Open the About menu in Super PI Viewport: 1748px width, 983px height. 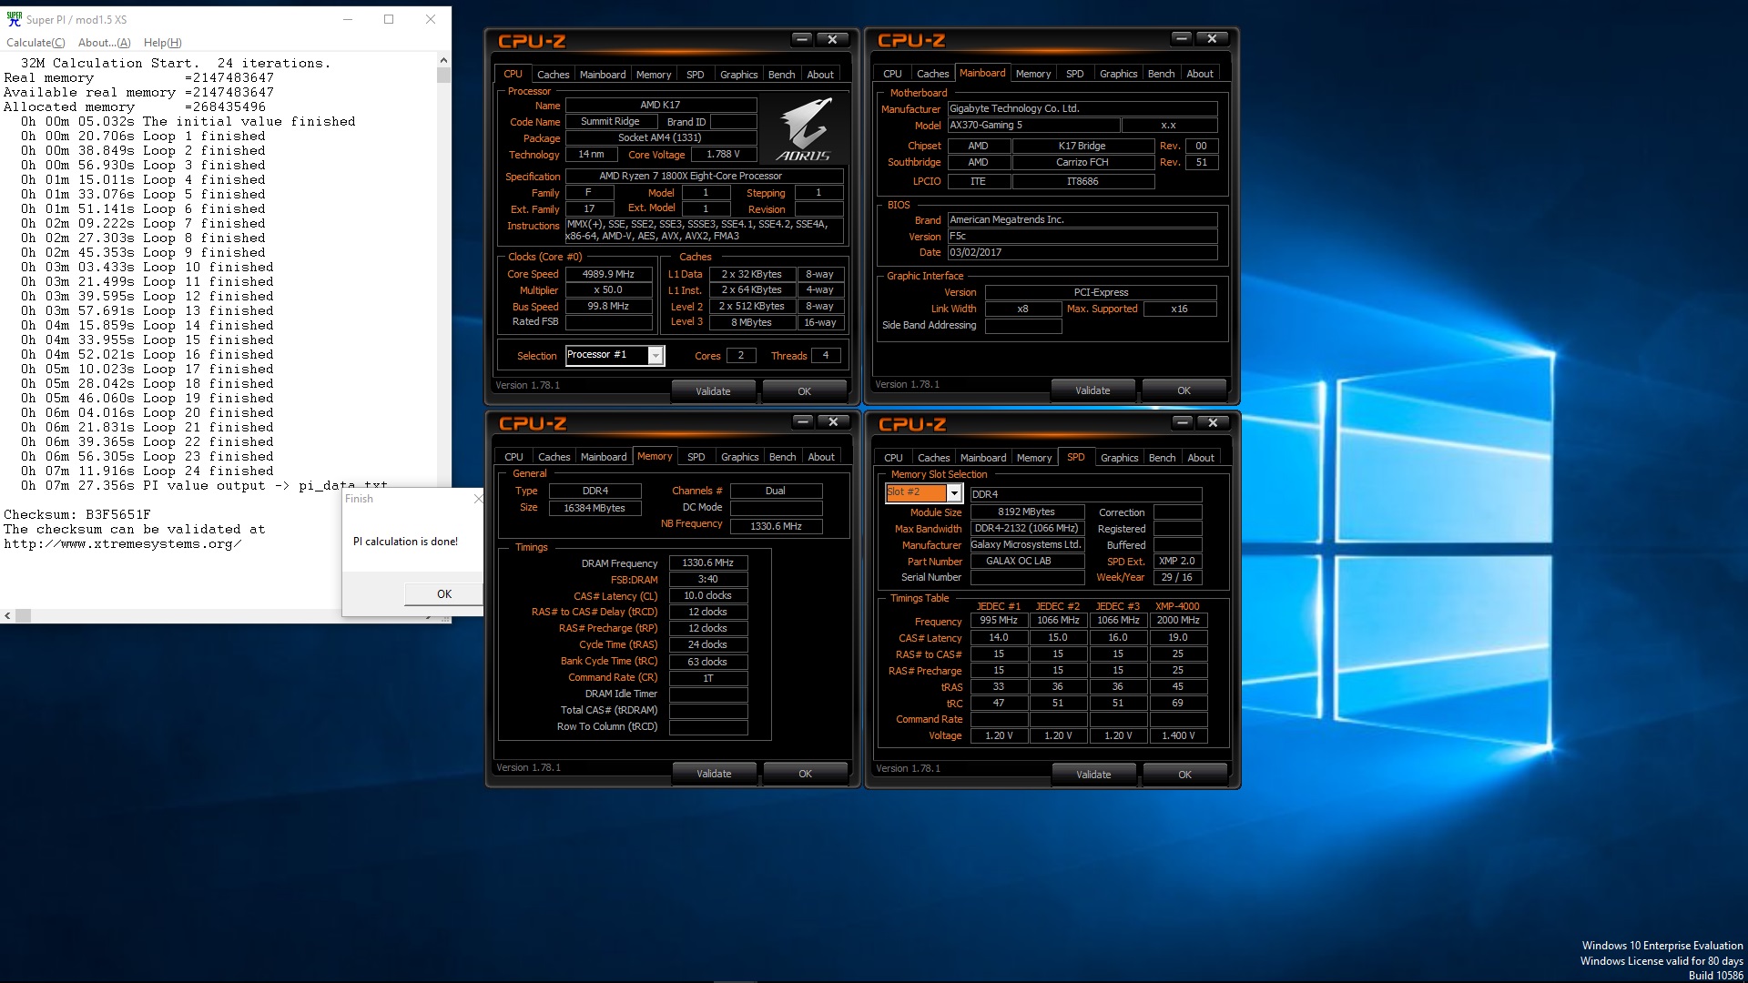[x=104, y=43]
